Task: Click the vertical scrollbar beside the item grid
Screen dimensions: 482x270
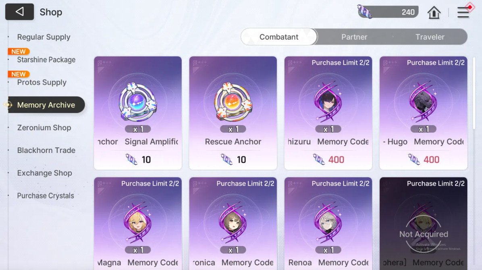Action: click(474, 93)
